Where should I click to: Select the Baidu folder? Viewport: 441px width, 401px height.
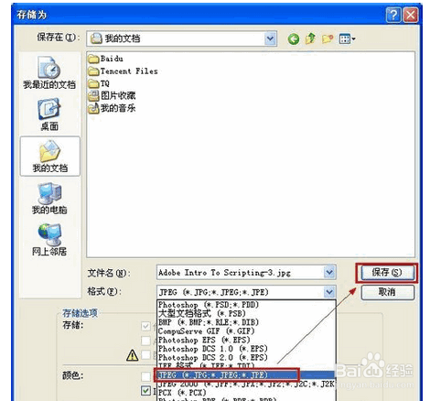[106, 59]
